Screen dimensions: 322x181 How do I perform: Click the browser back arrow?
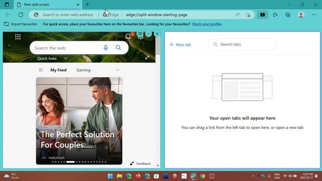(x=8, y=15)
